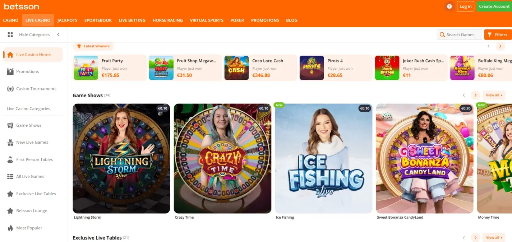Click the Log in button
Image resolution: width=512 pixels, height=242 pixels.
[x=465, y=6]
